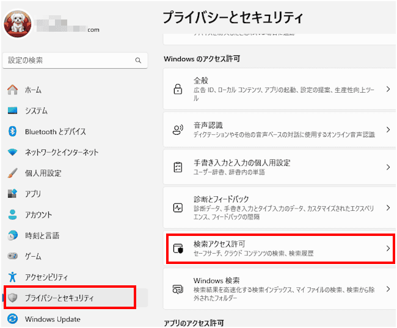The width and height of the screenshot is (397, 328).
Task: Click the Windows Update sync icon
Action: [12, 319]
